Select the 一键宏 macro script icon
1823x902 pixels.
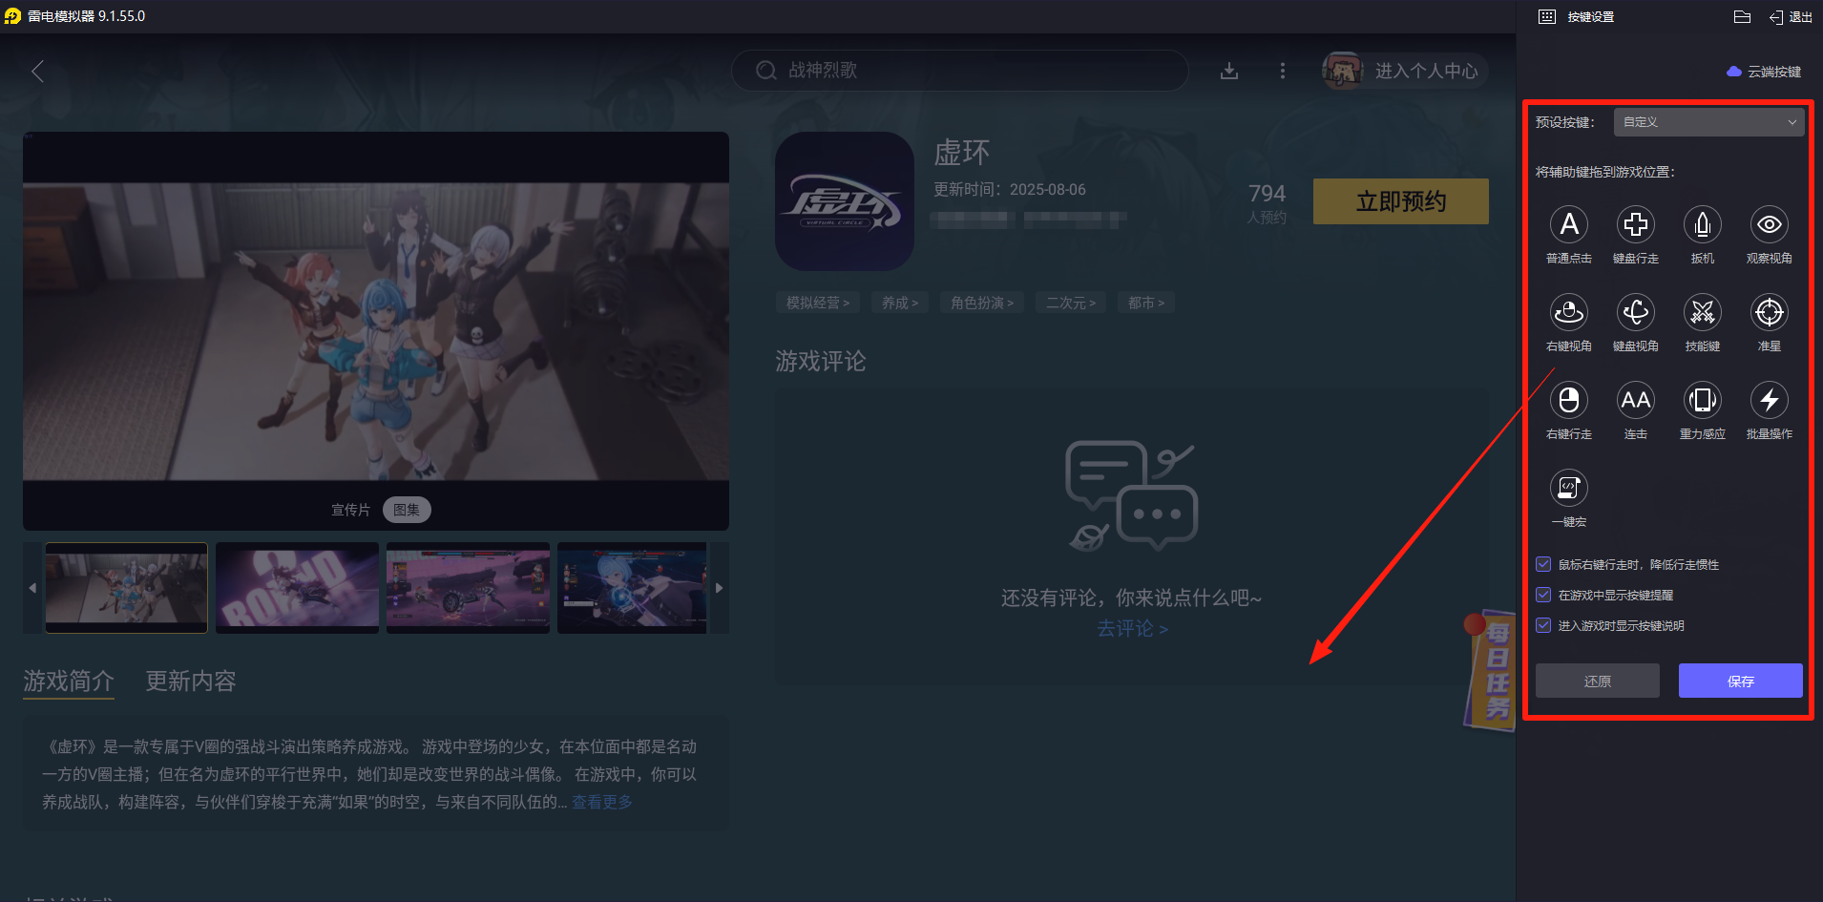pos(1568,488)
